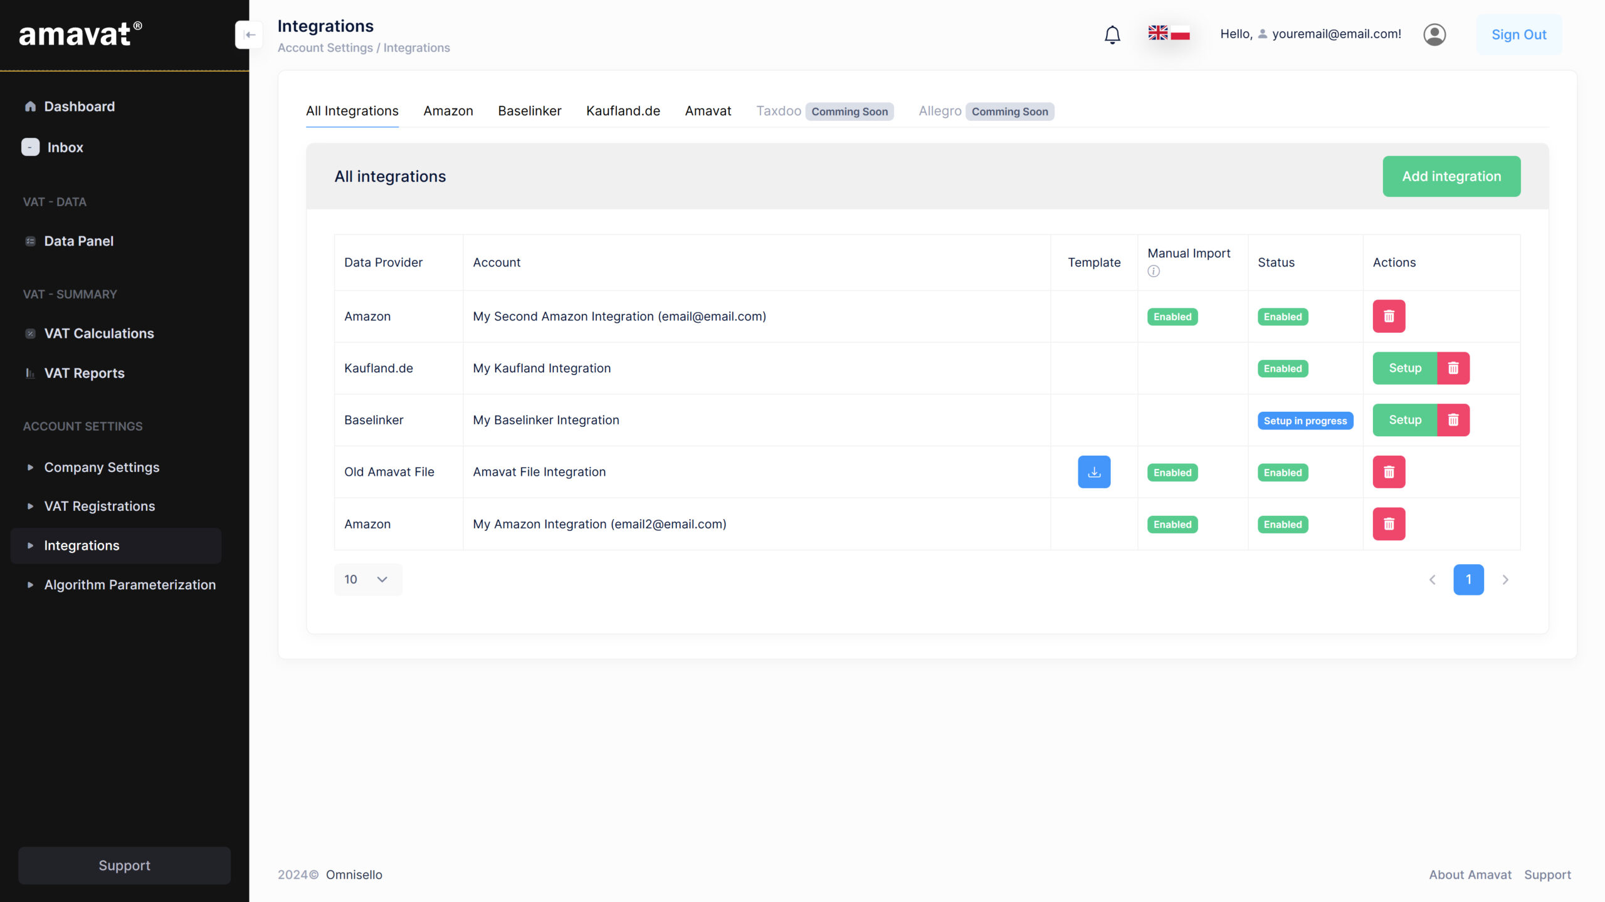
Task: Select page 1 in pagination
Action: click(1468, 580)
